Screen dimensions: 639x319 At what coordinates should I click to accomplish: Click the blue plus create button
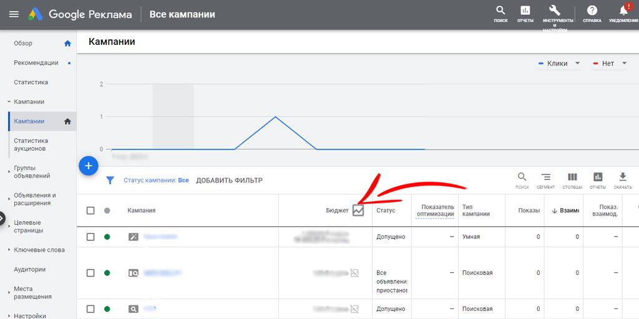pyautogui.click(x=89, y=166)
